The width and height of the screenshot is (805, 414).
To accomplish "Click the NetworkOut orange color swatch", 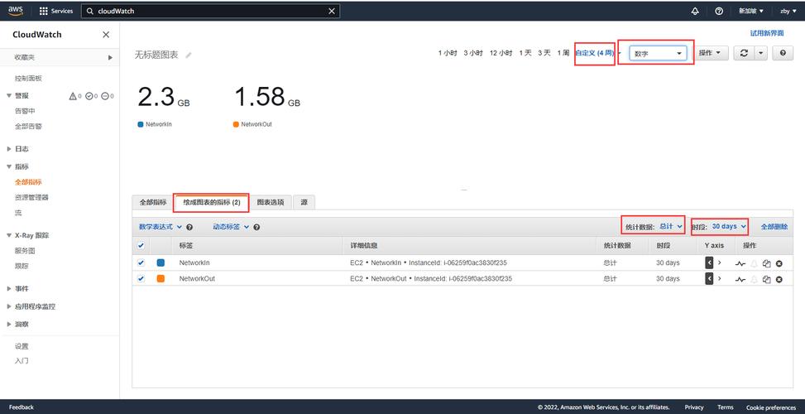I will [161, 278].
